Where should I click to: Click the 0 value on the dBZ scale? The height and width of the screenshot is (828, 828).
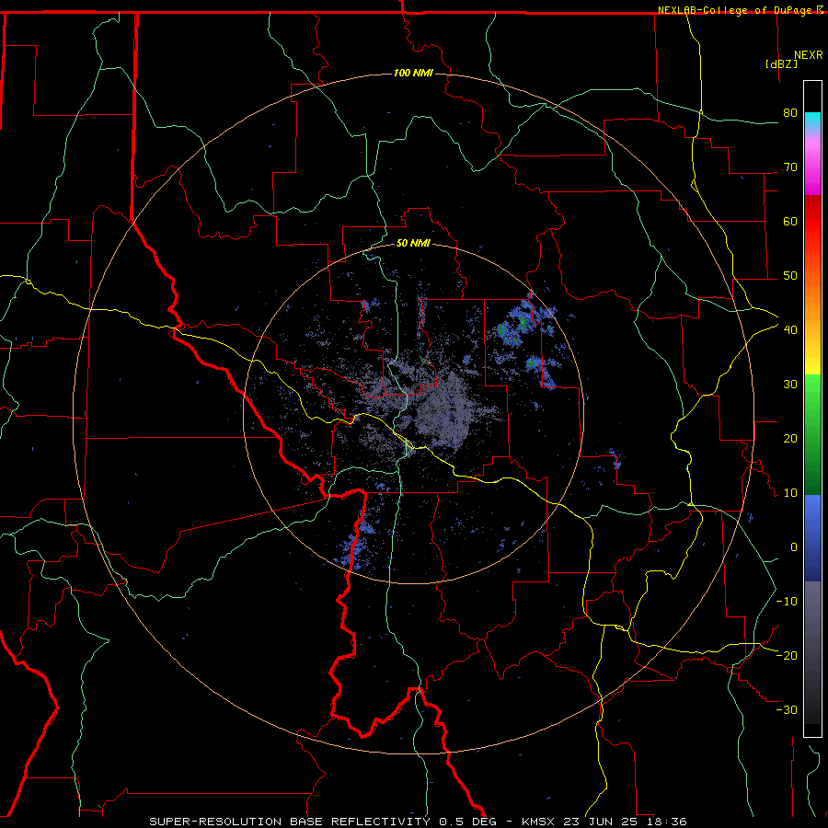[x=794, y=547]
